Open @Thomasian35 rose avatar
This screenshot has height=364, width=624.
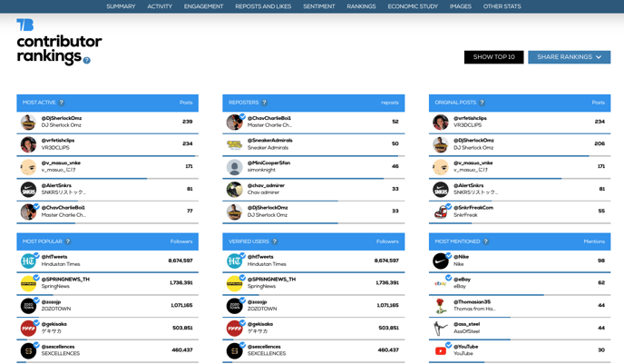(x=440, y=306)
